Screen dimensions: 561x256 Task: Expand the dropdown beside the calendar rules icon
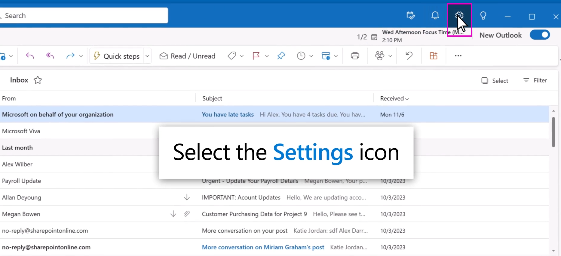click(x=336, y=56)
